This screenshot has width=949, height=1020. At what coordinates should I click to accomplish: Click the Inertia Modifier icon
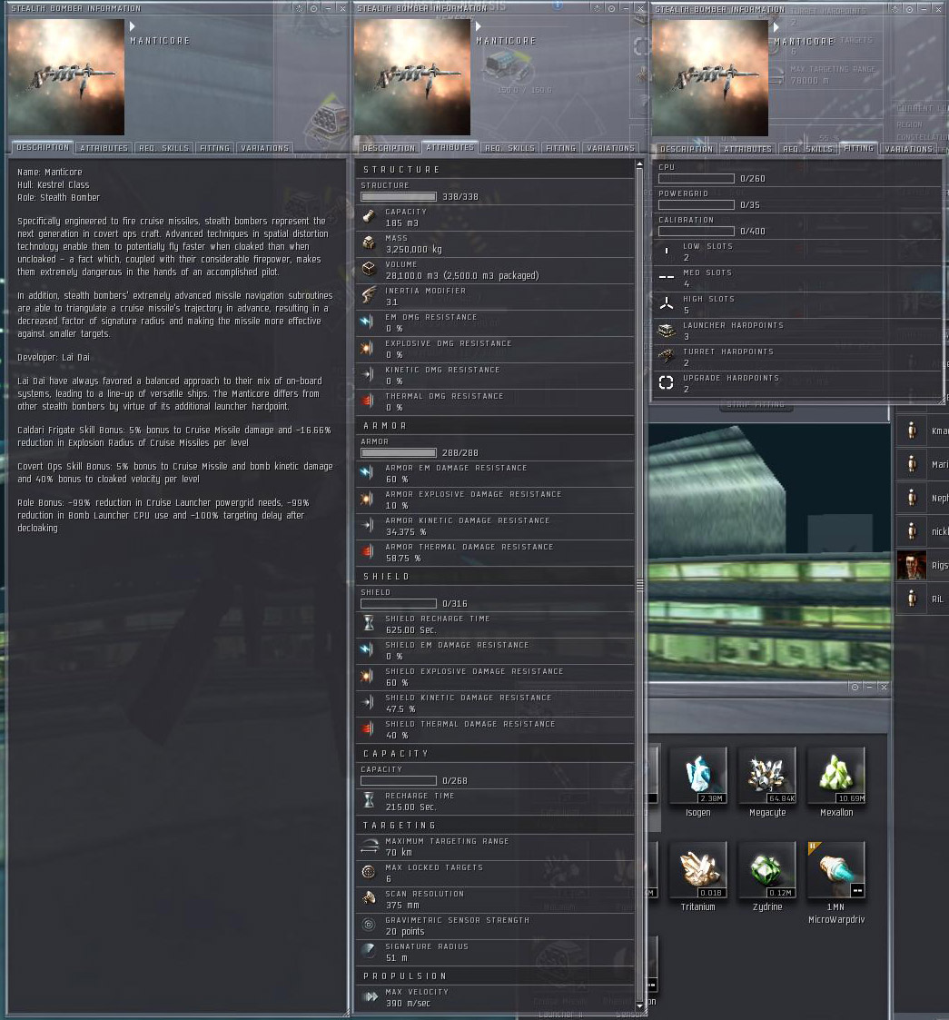click(369, 295)
